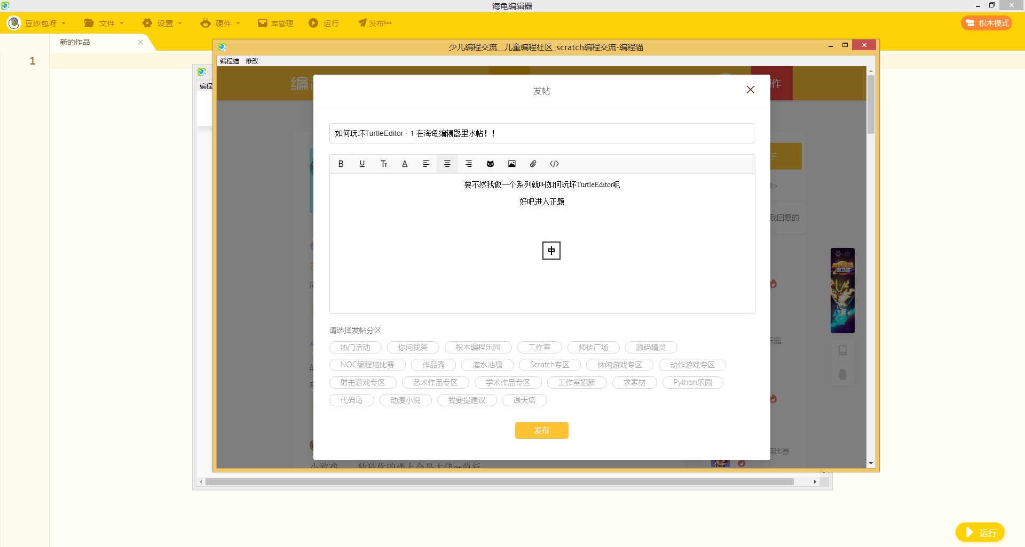
Task: Select the 师徒广场 category tag
Action: coord(594,348)
